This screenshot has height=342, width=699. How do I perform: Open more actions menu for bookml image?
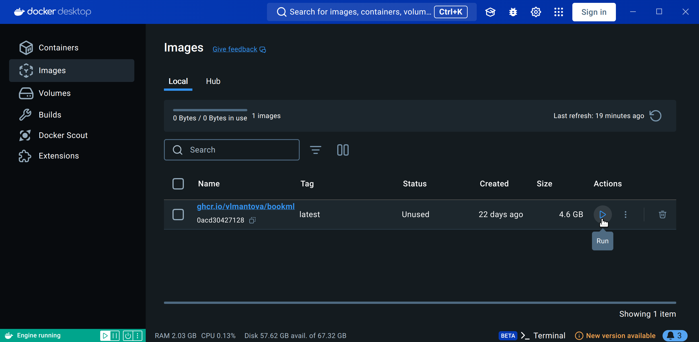(x=625, y=215)
